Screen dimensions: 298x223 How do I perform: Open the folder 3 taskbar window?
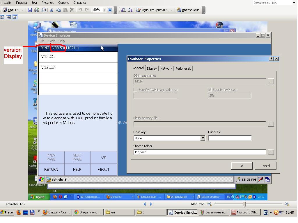pyautogui.click(x=151, y=212)
